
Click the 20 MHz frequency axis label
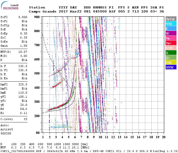pyautogui.click(x=164, y=137)
